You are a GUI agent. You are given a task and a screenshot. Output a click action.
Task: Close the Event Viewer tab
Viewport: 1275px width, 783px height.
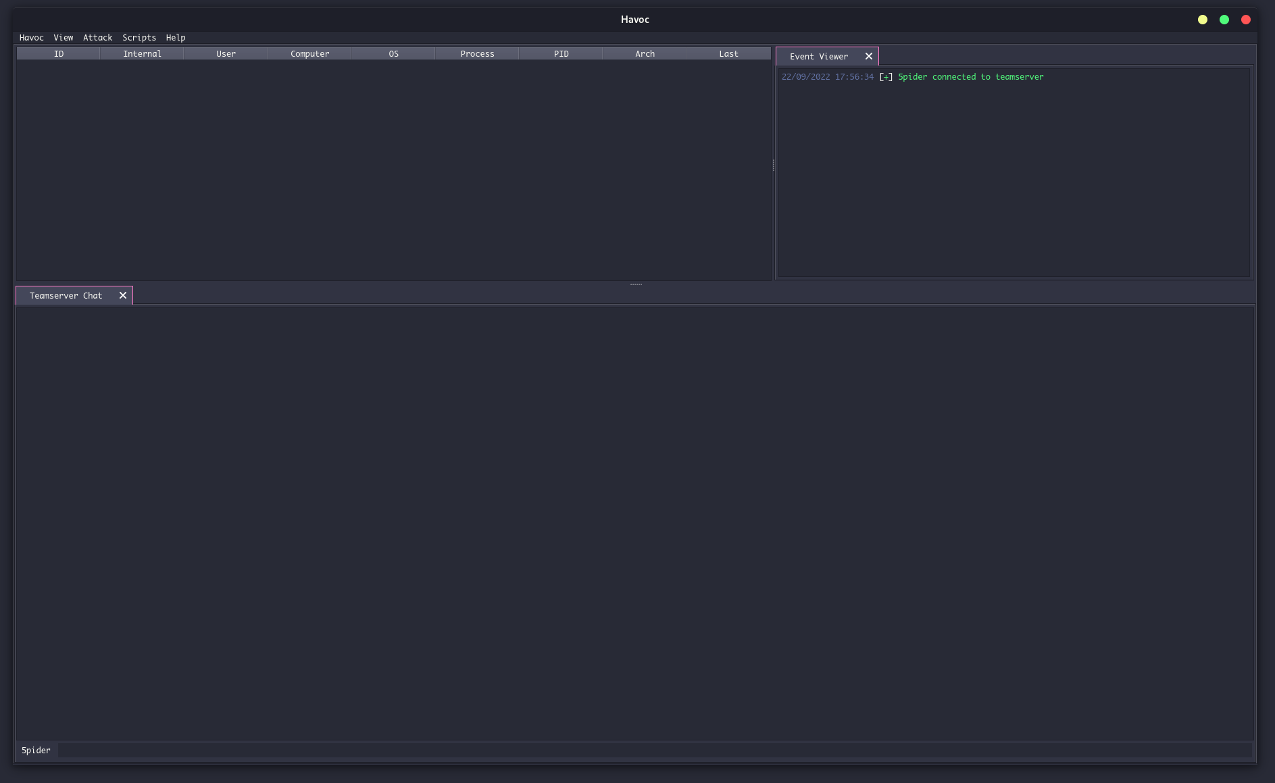coord(869,56)
